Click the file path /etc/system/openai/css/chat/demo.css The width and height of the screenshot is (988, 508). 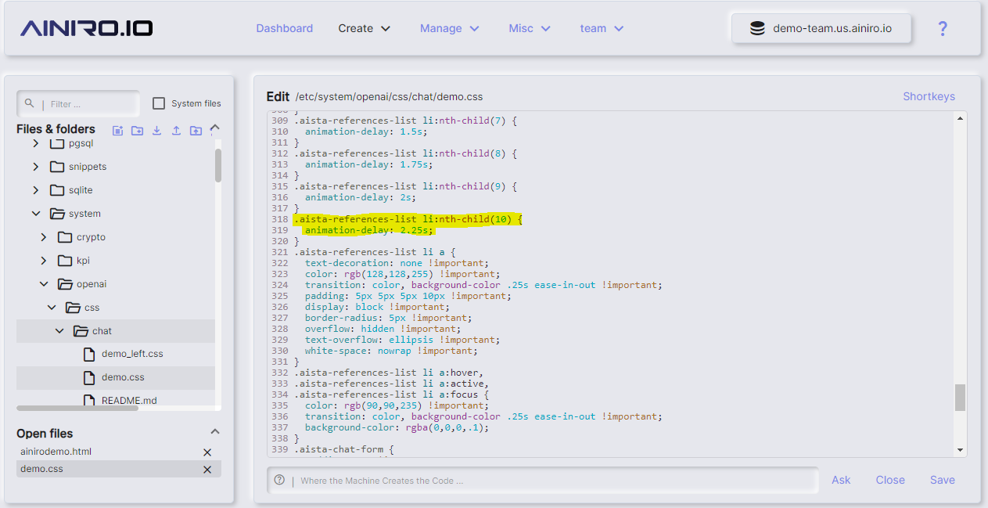point(389,97)
